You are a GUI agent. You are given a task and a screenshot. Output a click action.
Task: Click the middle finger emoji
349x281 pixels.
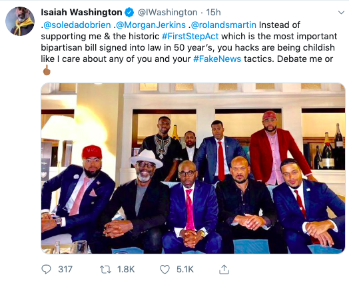coord(47,70)
